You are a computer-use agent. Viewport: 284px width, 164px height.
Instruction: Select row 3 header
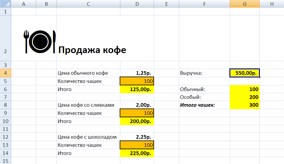[5, 65]
